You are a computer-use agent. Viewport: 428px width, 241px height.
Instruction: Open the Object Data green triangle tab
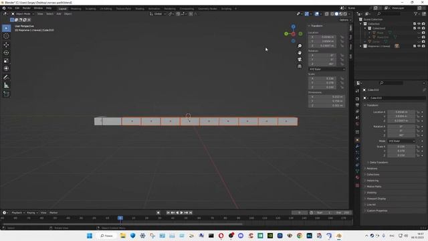[357, 171]
